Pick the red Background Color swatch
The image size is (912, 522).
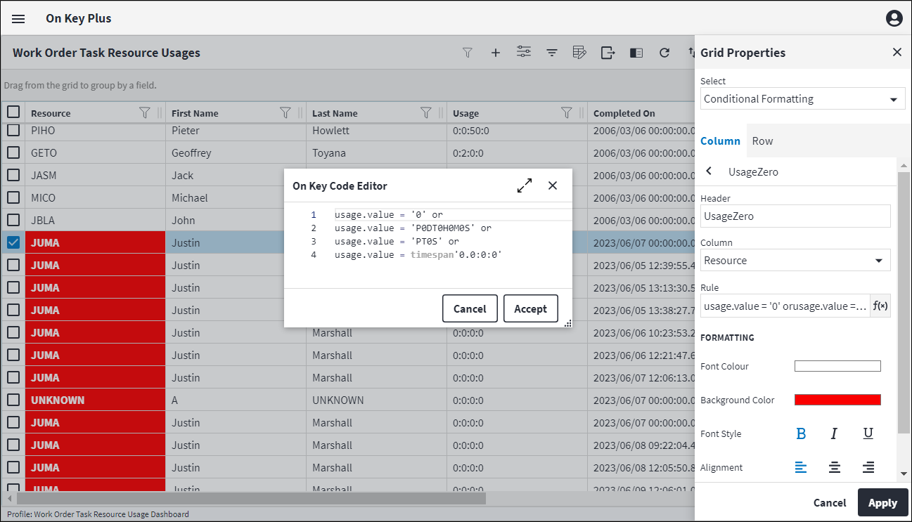tap(837, 400)
